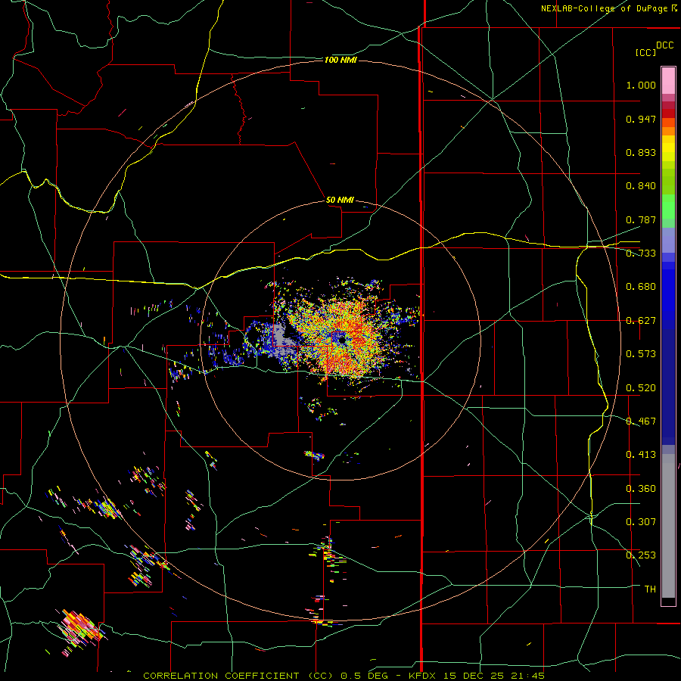681x681 pixels.
Task: Click the TH threshold label
Action: 650,589
